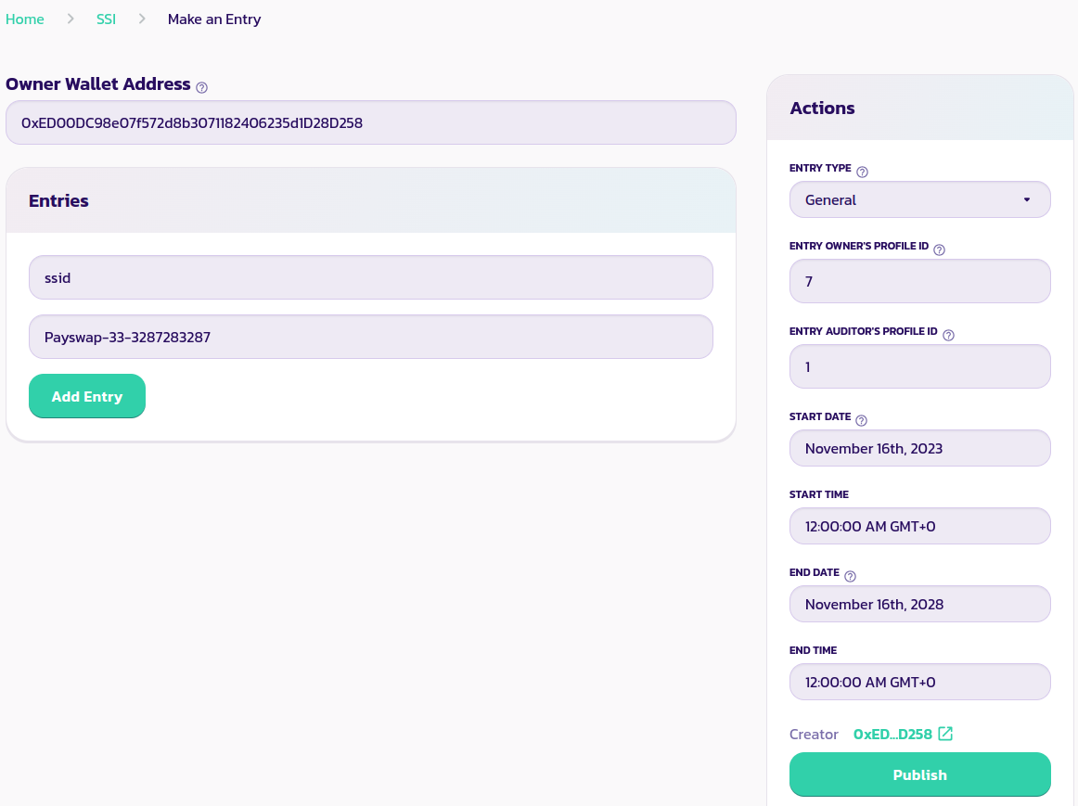
Task: Click help icon beside Owner Wallet Address
Action: [202, 87]
